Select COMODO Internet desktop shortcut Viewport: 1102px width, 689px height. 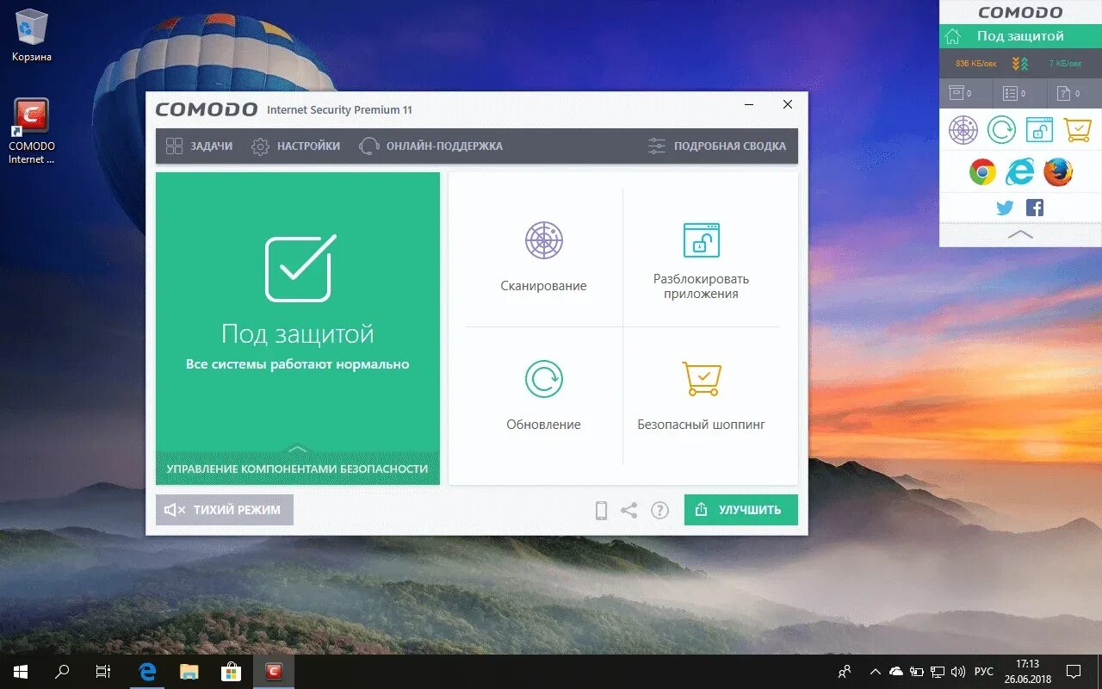tap(32, 131)
